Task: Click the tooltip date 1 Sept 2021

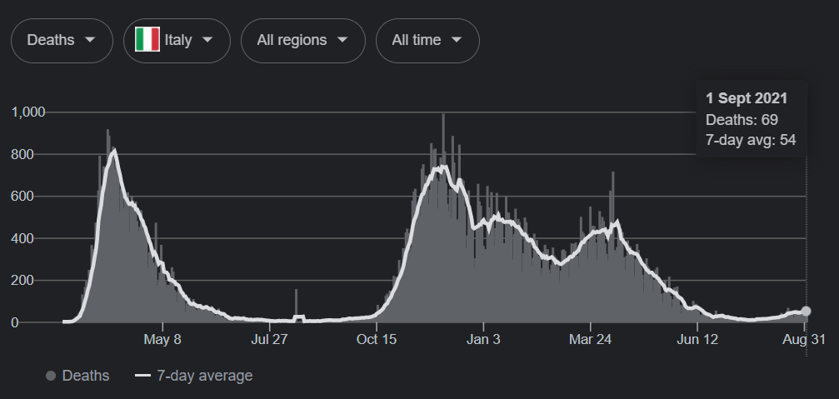Action: pos(746,99)
